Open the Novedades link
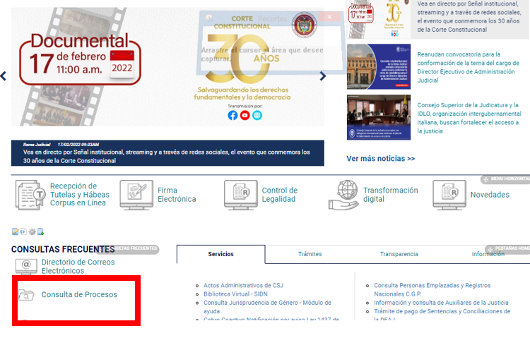Viewport: 530px width, 338px height. click(490, 195)
